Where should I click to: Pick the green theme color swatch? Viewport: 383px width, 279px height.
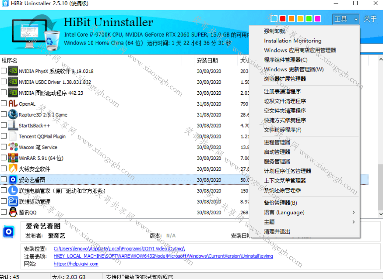[309, 19]
